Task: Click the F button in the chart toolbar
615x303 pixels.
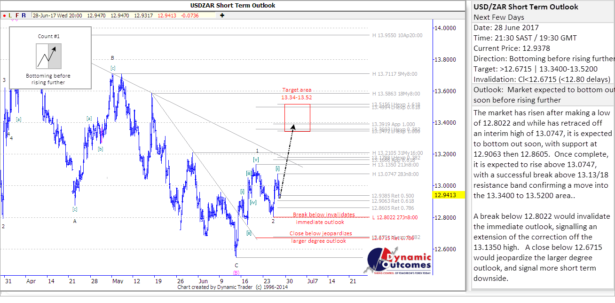Action: click(x=17, y=16)
